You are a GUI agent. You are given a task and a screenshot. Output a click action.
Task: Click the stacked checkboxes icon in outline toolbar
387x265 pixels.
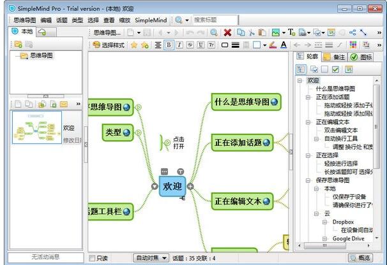click(x=314, y=69)
